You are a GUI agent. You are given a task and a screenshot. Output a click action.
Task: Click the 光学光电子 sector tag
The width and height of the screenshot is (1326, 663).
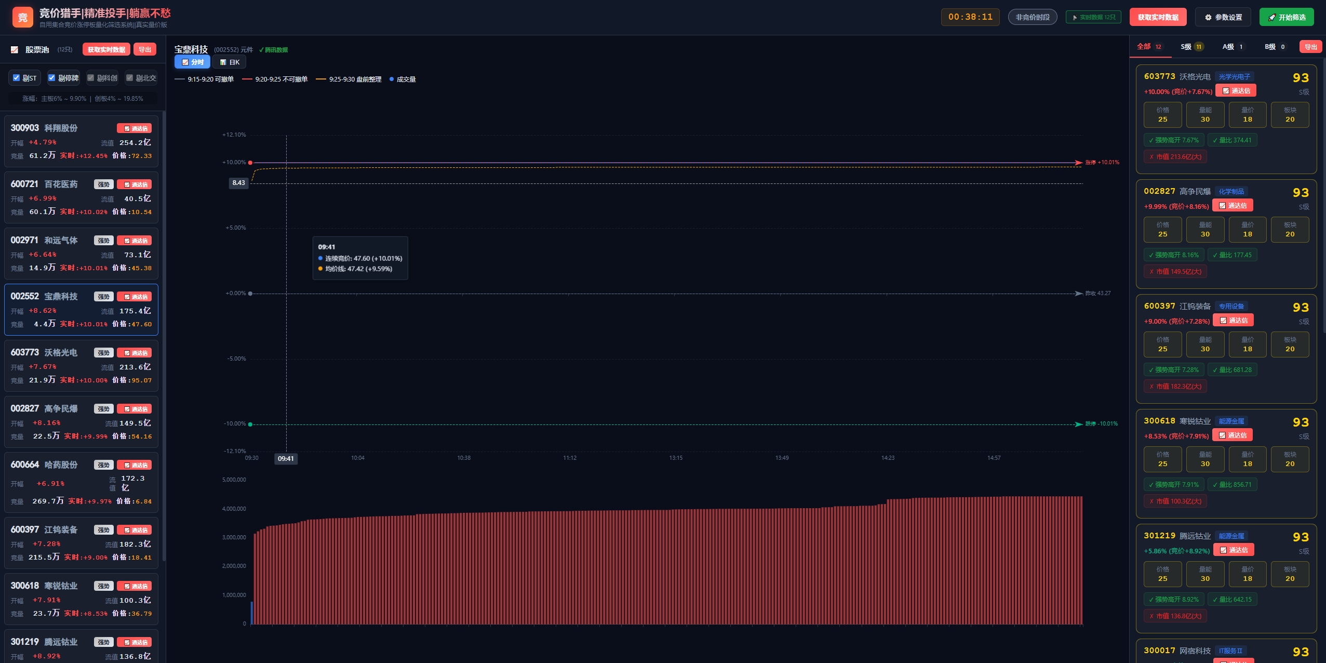click(x=1235, y=77)
